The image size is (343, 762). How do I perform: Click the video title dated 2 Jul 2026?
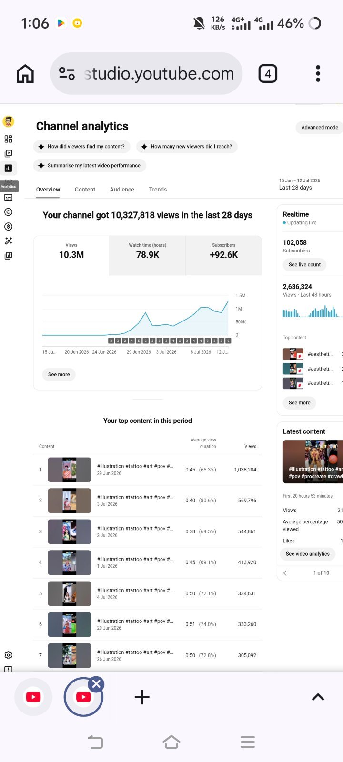point(135,528)
